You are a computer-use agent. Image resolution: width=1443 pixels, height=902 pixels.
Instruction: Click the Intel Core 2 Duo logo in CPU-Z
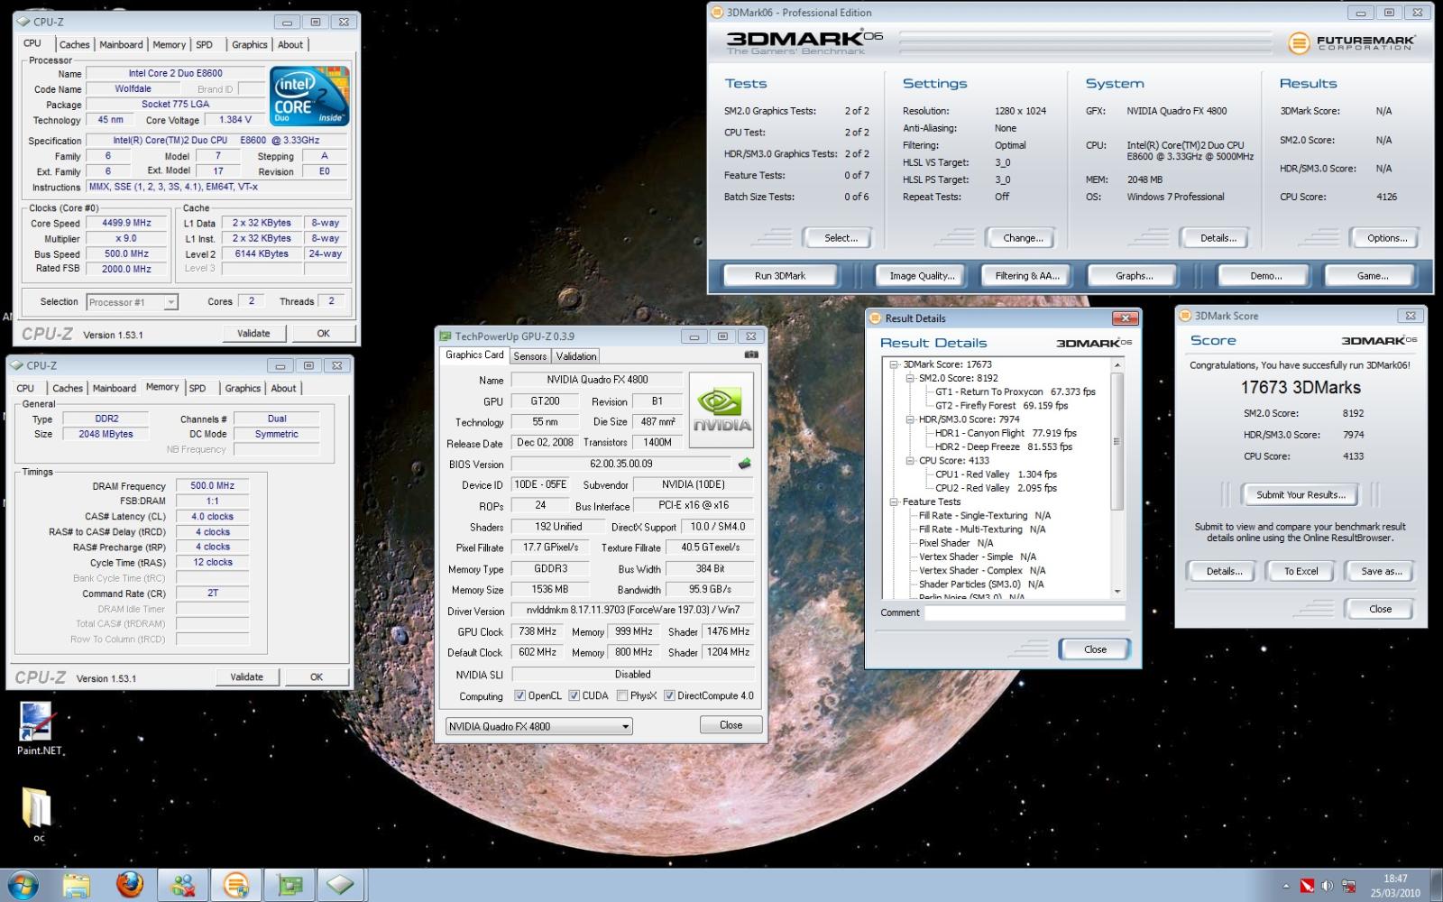(x=309, y=97)
